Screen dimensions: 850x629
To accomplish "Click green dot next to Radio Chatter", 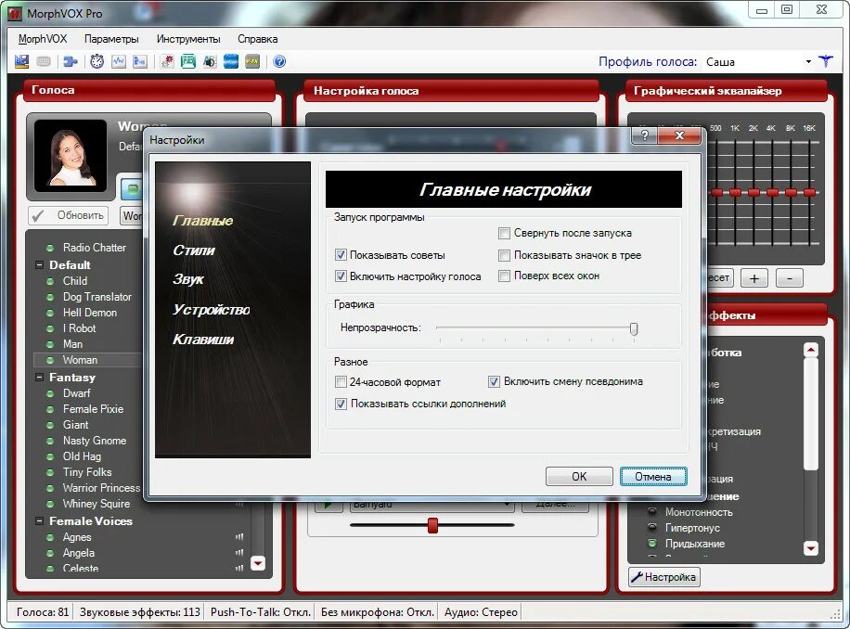I will (50, 248).
